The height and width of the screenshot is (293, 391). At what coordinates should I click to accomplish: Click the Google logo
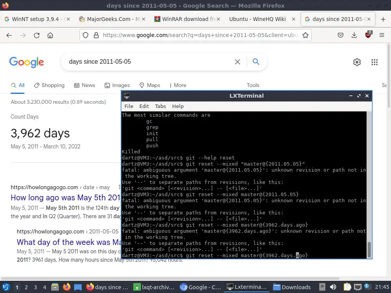pos(26,62)
